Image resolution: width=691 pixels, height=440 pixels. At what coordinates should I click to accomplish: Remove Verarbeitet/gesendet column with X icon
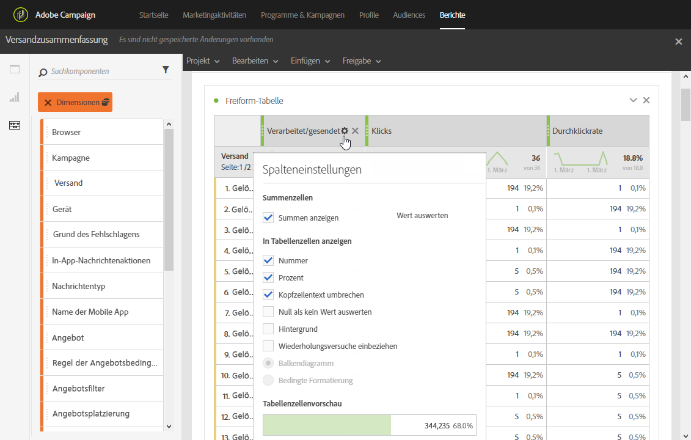pyautogui.click(x=355, y=131)
